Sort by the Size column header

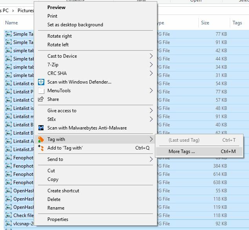click(205, 23)
